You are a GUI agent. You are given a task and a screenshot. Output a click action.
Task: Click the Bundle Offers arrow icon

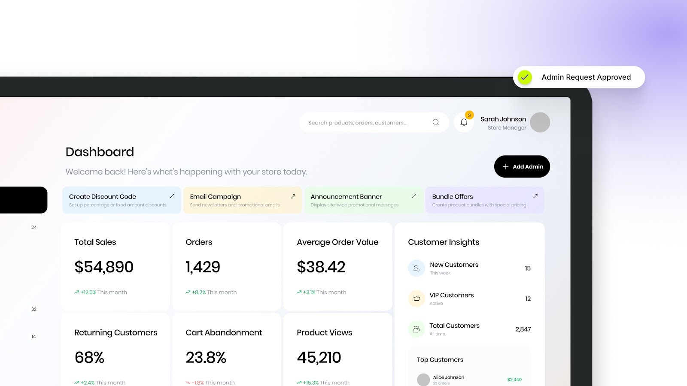tap(535, 196)
